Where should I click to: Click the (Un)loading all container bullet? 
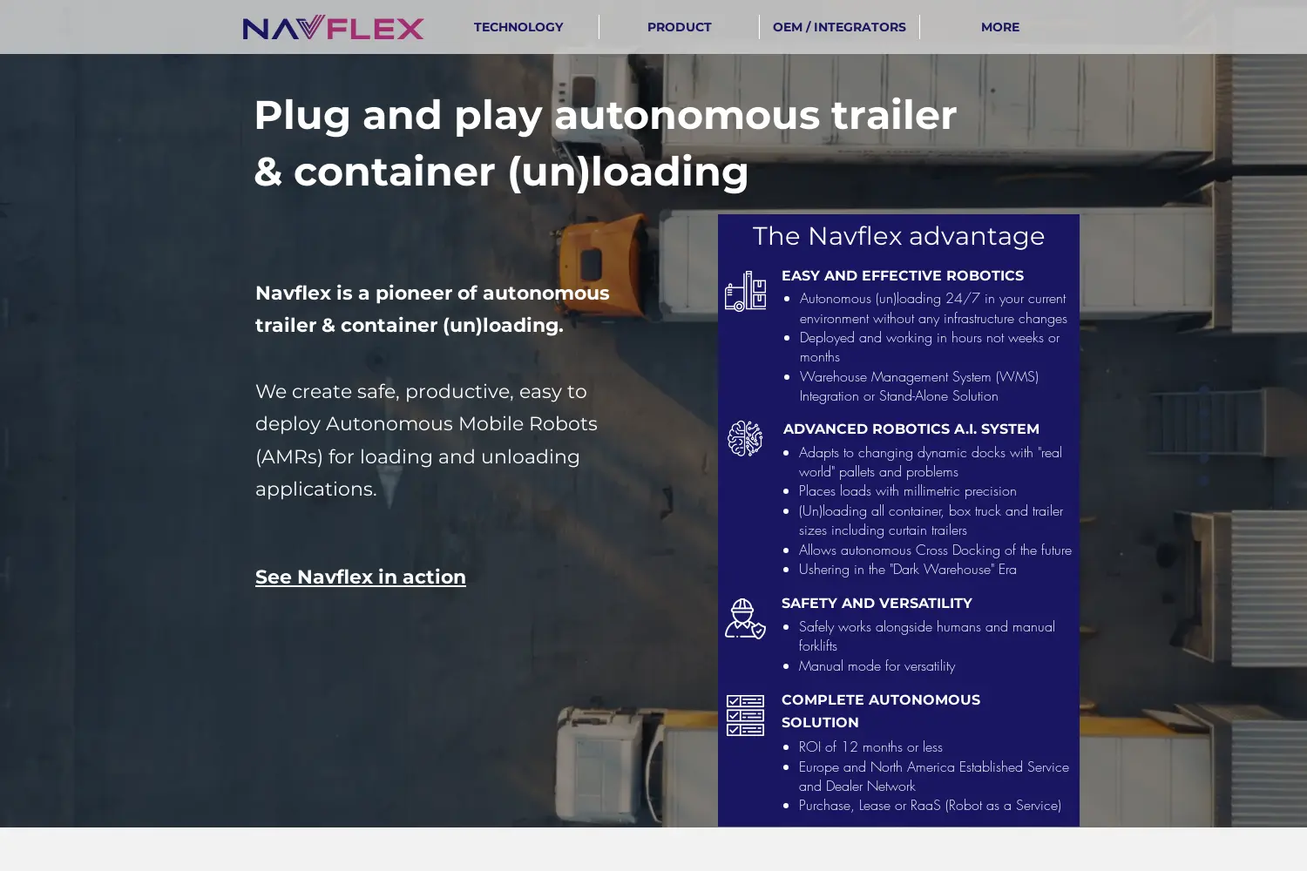click(x=931, y=520)
